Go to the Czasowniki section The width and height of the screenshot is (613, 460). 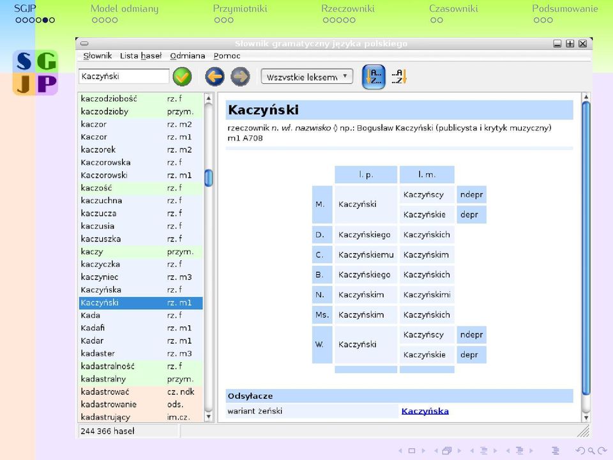tap(453, 8)
